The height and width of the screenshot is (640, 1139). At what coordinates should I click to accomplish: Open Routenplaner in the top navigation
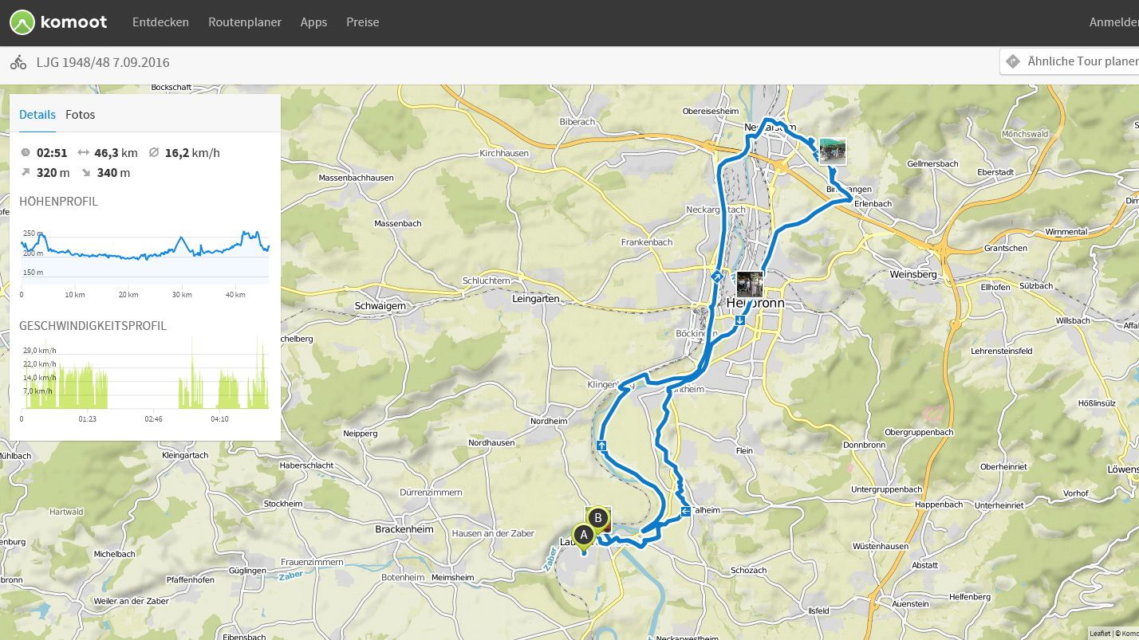[245, 22]
